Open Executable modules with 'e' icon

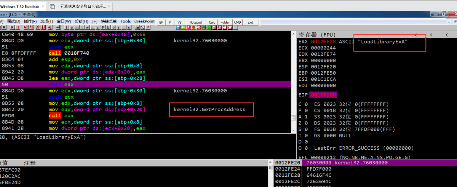[x=72, y=27]
